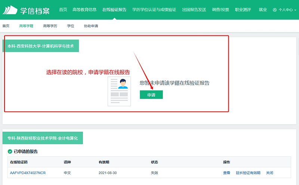Open 调查/投票 menu item

pyautogui.click(x=221, y=10)
